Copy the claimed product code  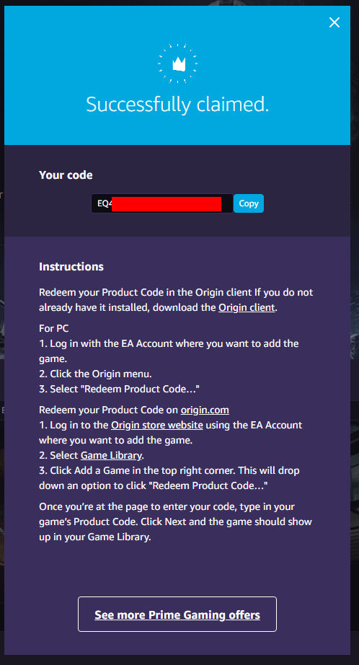point(249,203)
